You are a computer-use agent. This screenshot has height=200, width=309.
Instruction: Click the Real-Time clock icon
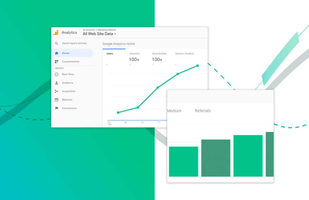(x=57, y=74)
